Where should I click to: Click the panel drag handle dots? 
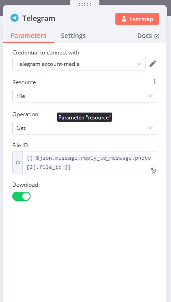(85, 5)
